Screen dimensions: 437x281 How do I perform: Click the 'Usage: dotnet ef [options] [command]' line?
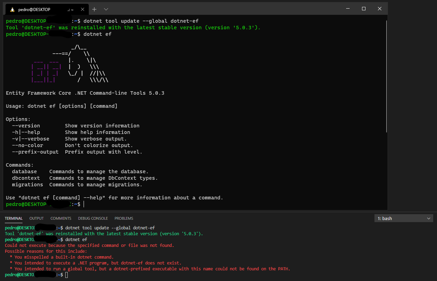tap(62, 106)
